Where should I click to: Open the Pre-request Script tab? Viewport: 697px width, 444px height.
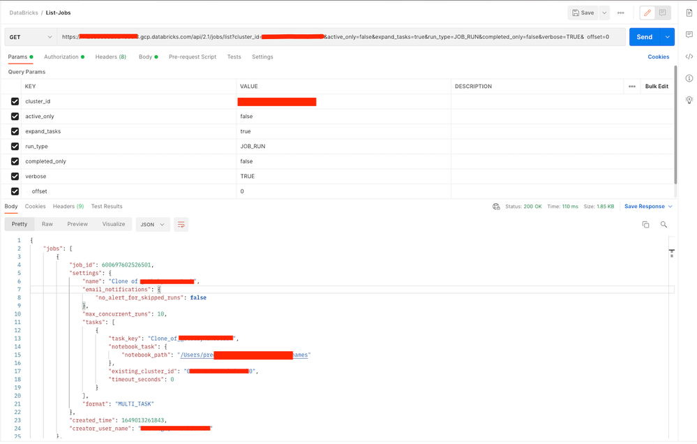coord(193,57)
